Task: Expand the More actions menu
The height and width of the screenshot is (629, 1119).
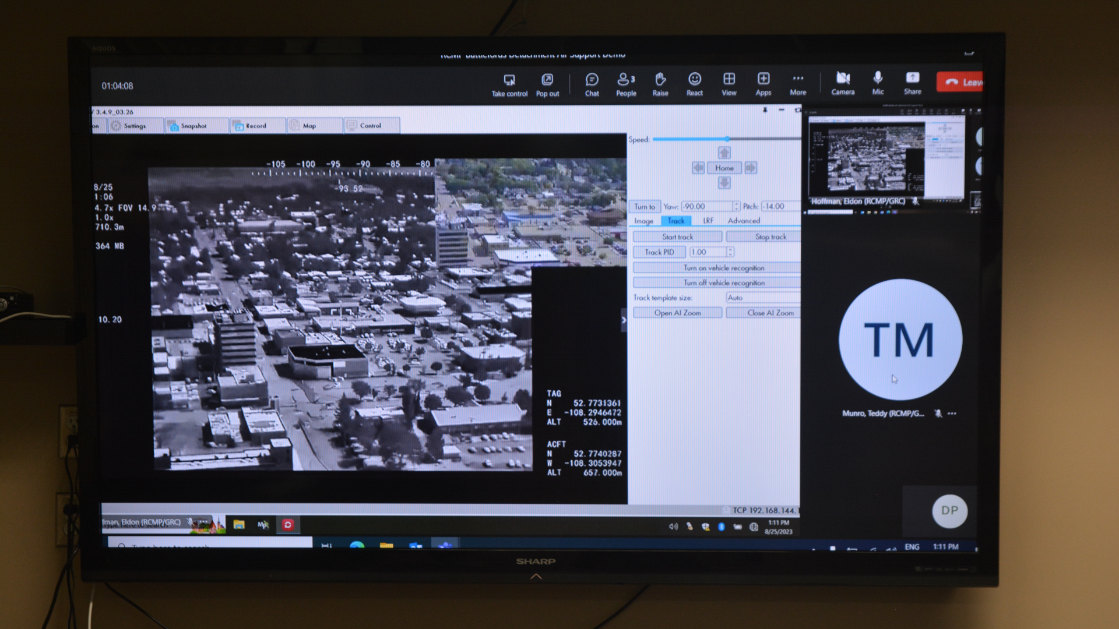Action: 798,79
